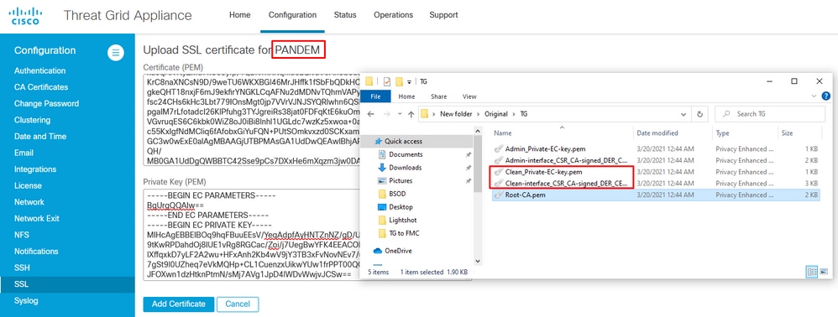
Task: Click the Cancel button
Action: [x=238, y=304]
